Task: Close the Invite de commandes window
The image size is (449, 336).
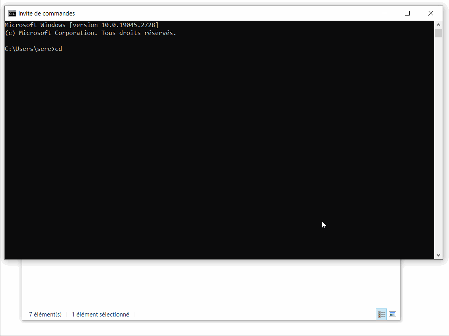Action: (x=430, y=13)
